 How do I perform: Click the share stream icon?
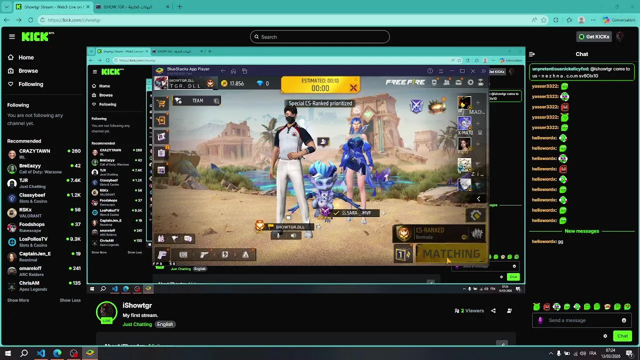coord(493,310)
